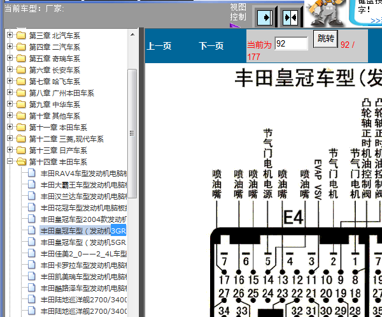This screenshot has width=382, height=317.
Task: Expand 第八章 广州本田车系 tree node
Action: (x=10, y=92)
